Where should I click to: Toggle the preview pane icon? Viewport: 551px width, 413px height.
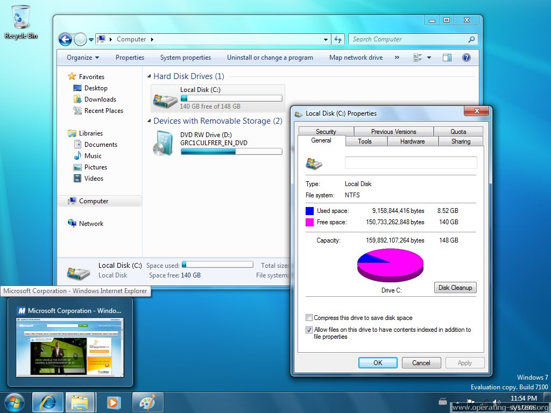[447, 58]
